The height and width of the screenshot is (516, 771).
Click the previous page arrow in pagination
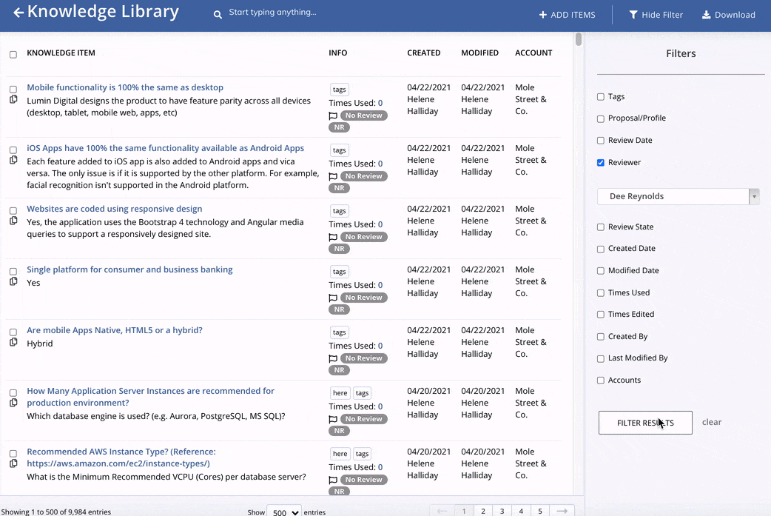442,511
